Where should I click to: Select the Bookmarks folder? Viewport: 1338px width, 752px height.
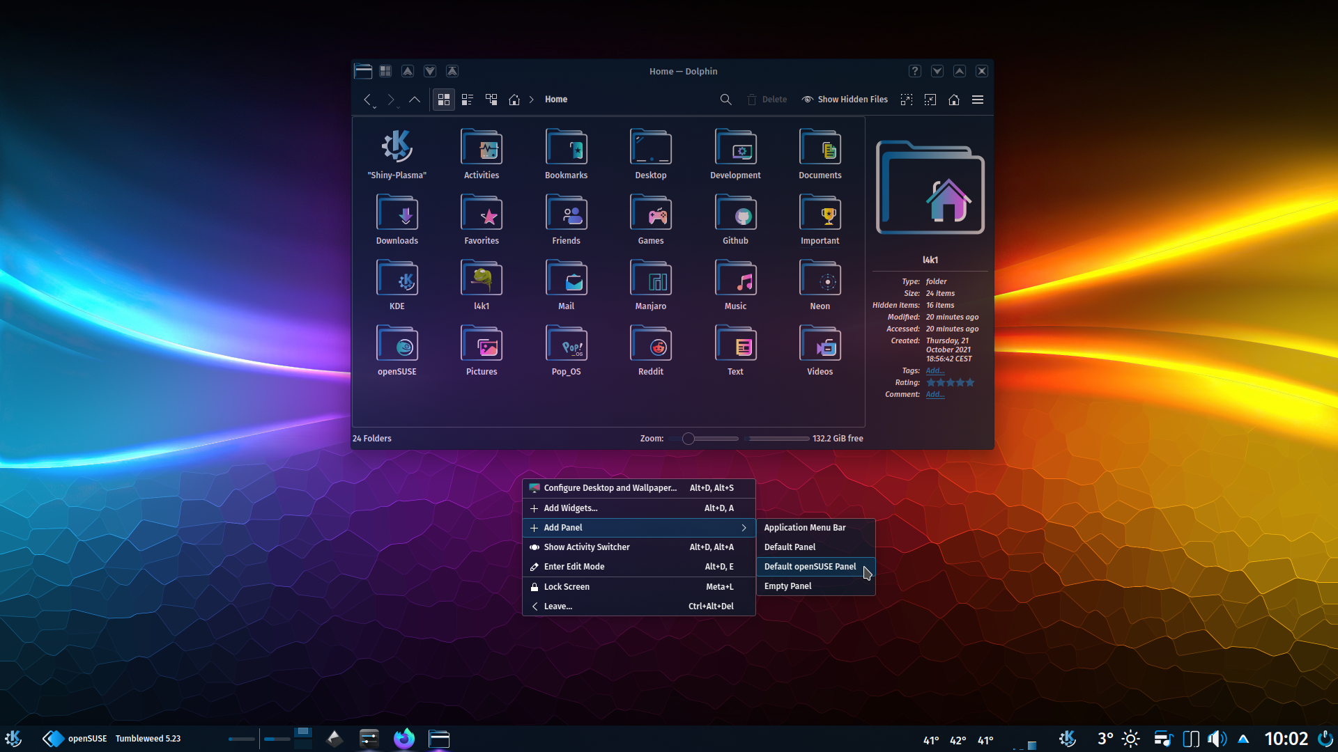pos(566,154)
